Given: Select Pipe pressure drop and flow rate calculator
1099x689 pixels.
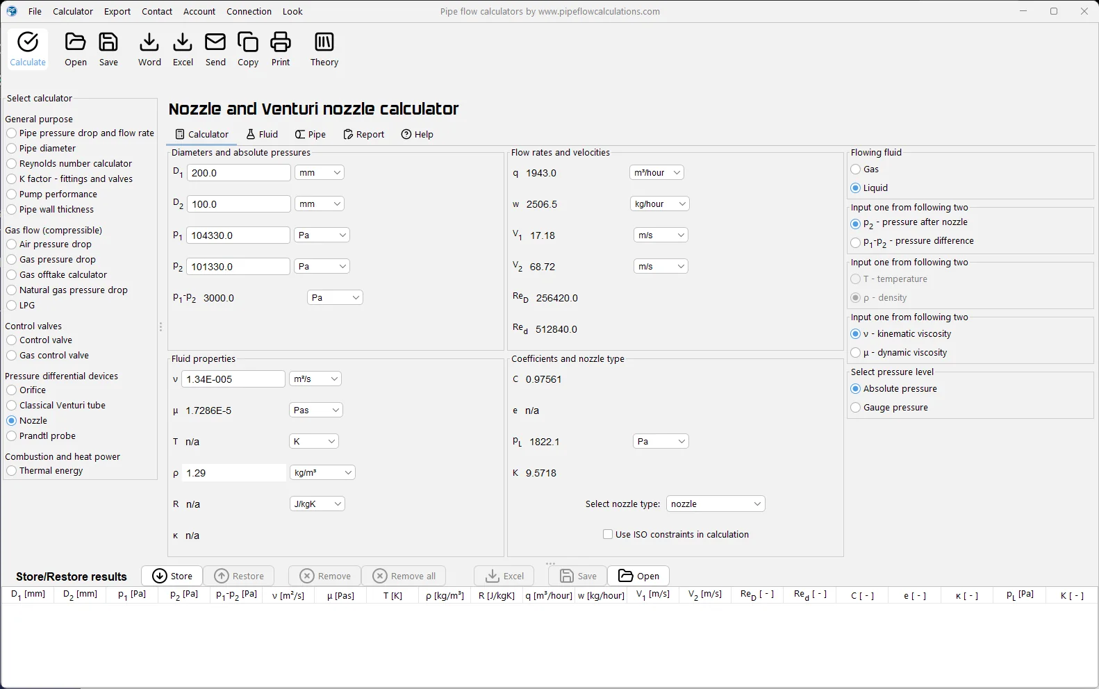Looking at the screenshot, I should coord(80,133).
